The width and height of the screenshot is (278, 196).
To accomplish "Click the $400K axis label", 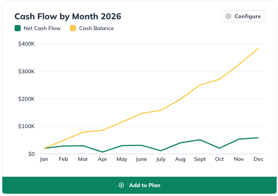I will point(26,44).
